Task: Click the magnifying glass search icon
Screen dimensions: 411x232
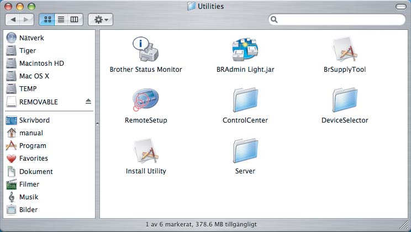Action: (274, 19)
